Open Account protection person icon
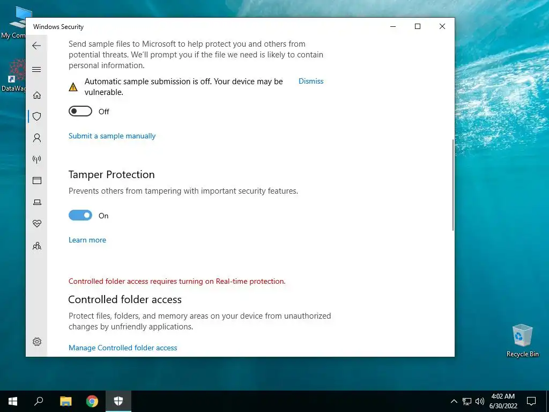 coord(37,138)
